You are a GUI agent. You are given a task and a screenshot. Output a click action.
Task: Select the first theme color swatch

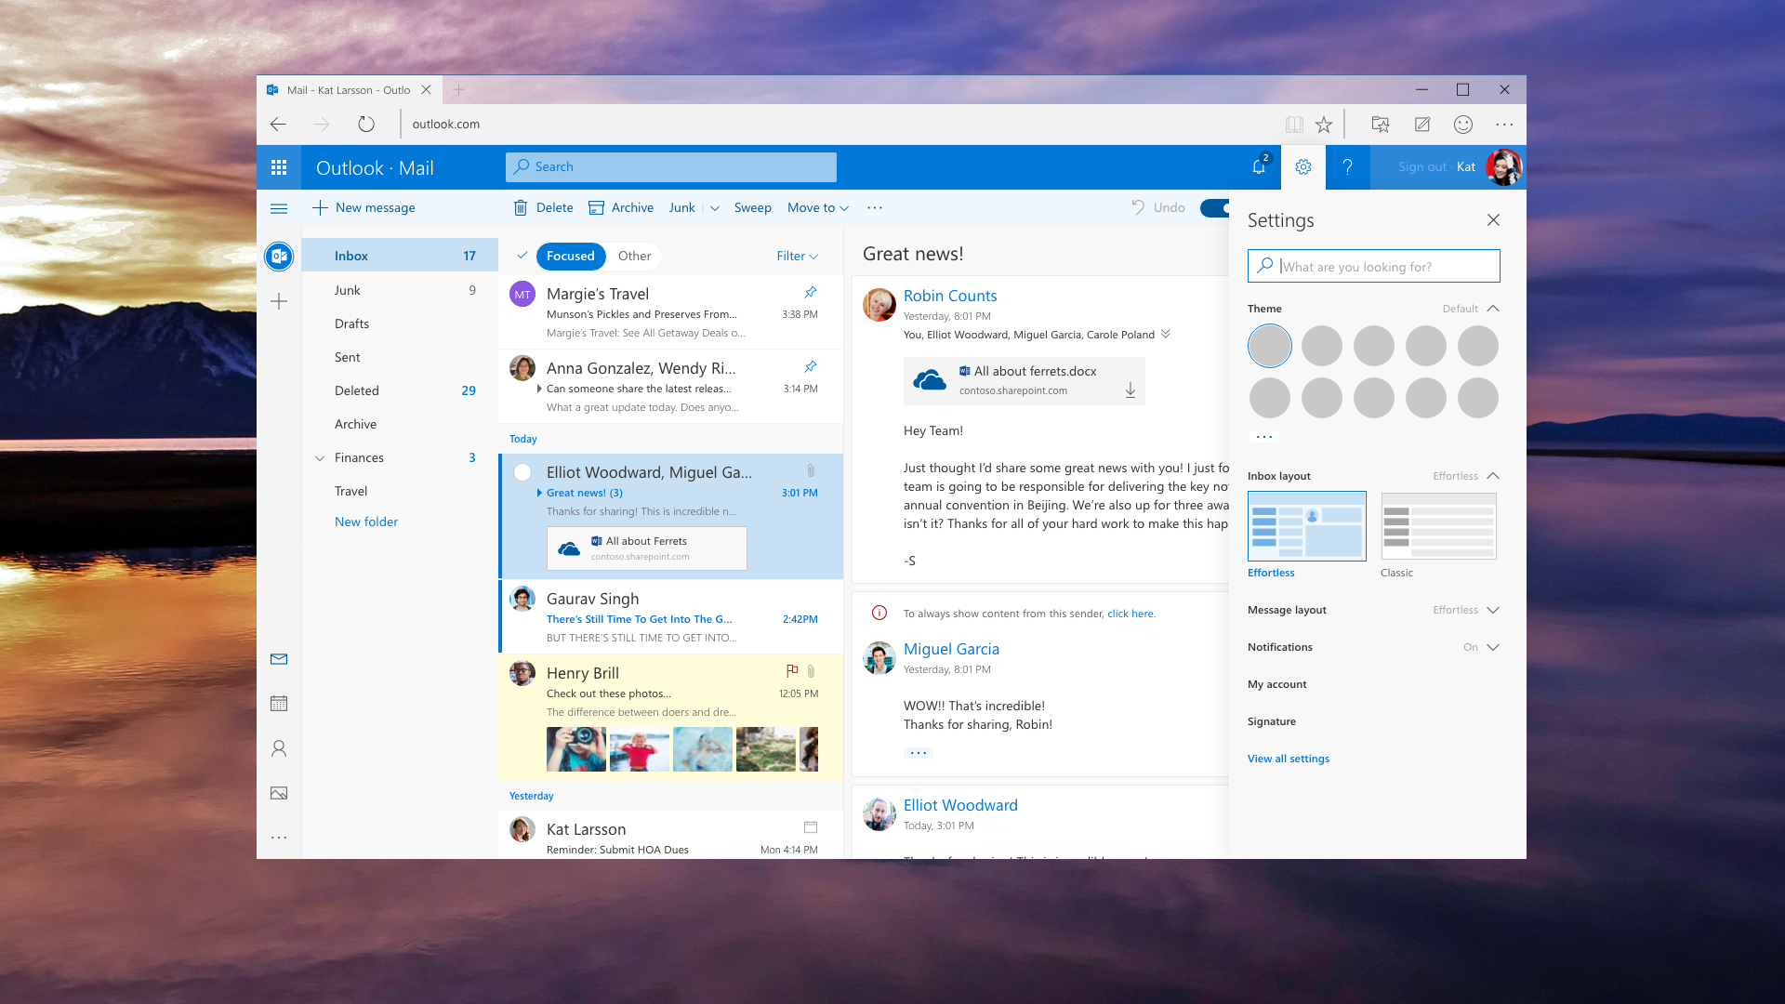pyautogui.click(x=1270, y=346)
